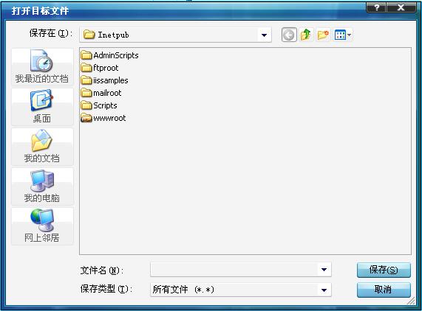Screen dimensions: 422x311
Task: Click the 取消 cancel button
Action: 384,290
